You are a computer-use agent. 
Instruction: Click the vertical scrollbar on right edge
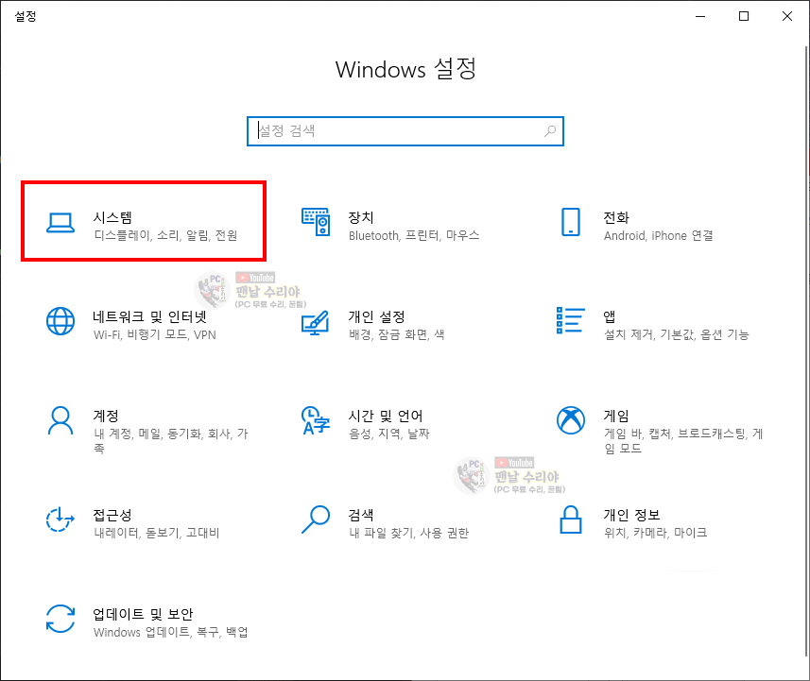coord(806,351)
